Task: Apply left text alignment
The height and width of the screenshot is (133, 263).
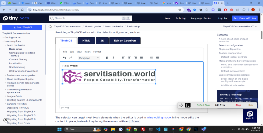Action: tap(123, 58)
